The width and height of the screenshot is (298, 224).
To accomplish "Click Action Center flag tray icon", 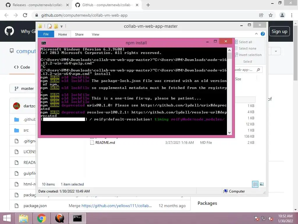I will pos(256,218).
